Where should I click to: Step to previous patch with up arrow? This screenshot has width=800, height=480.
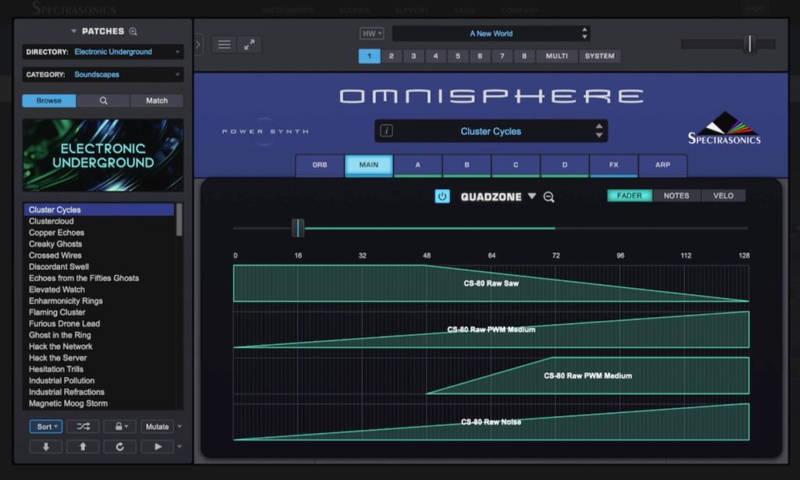coord(83,446)
